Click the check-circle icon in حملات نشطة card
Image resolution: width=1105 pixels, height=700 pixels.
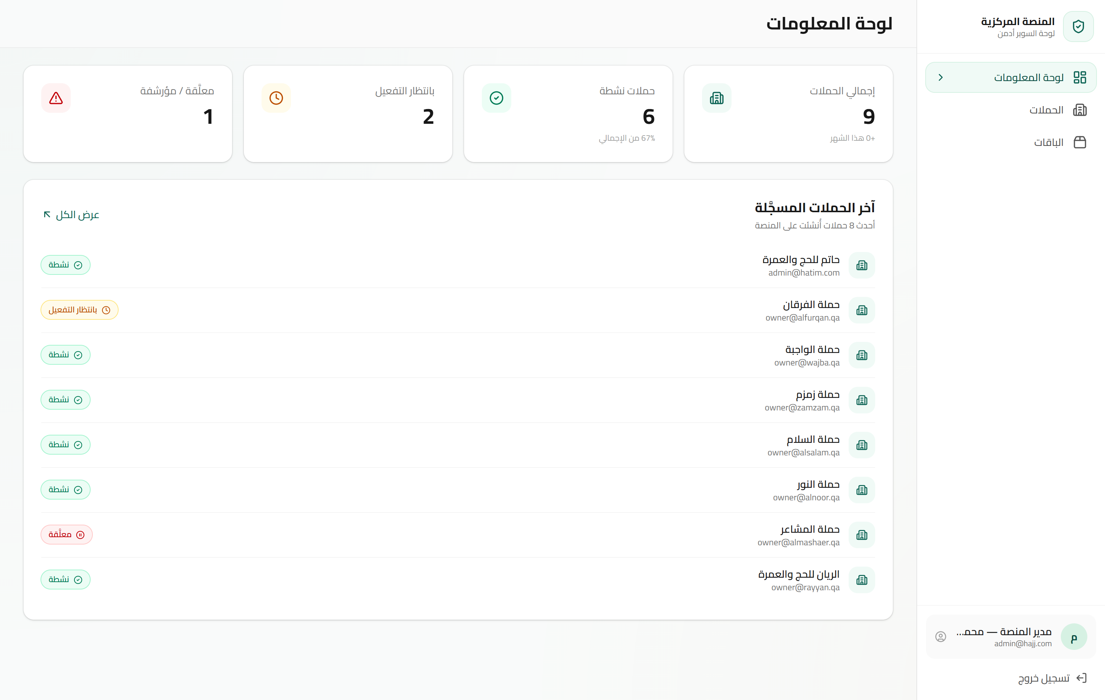coord(496,98)
